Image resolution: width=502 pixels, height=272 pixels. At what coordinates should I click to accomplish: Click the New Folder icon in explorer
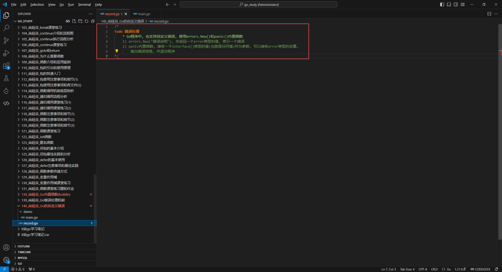tap(80, 21)
